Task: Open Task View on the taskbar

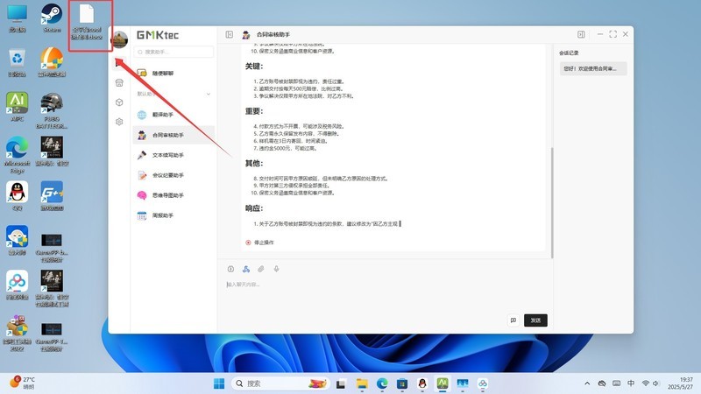Action: [x=341, y=383]
